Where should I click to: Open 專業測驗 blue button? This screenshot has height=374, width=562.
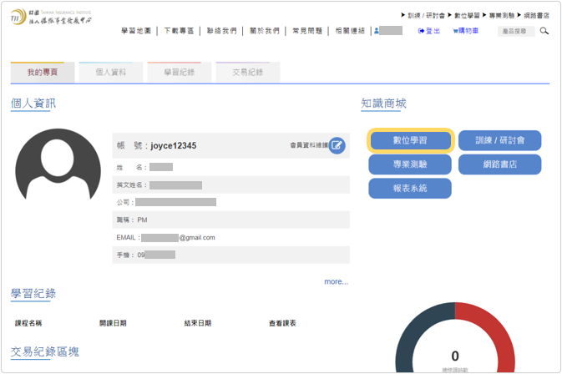point(410,164)
